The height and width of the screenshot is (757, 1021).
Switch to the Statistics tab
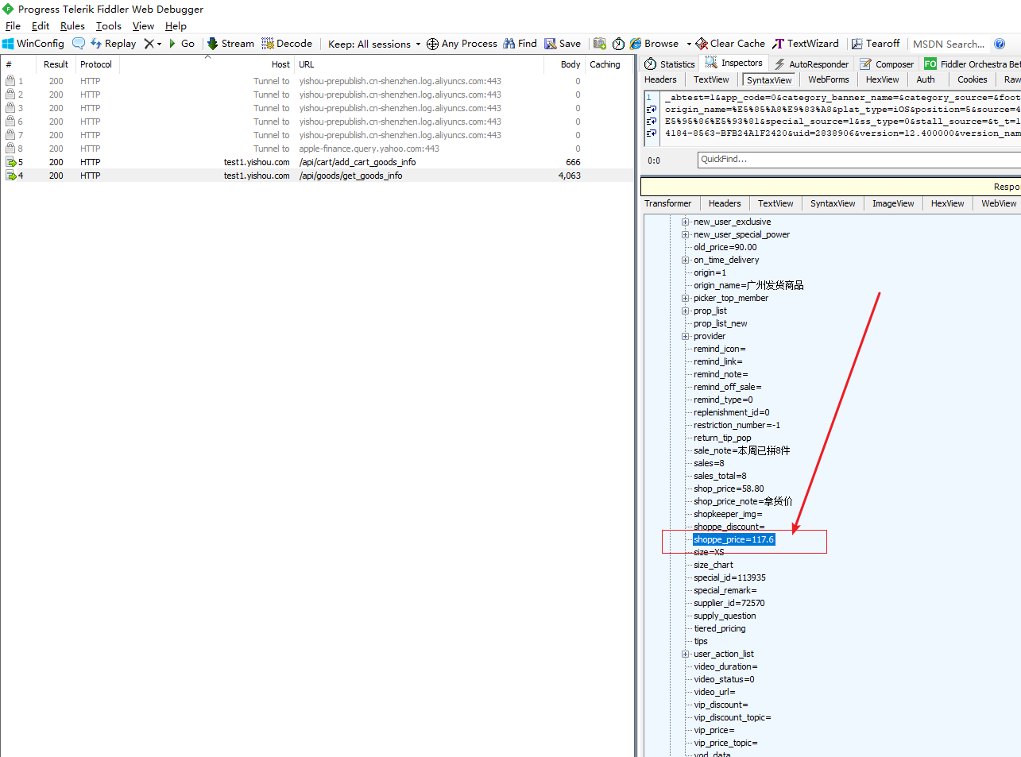click(669, 64)
